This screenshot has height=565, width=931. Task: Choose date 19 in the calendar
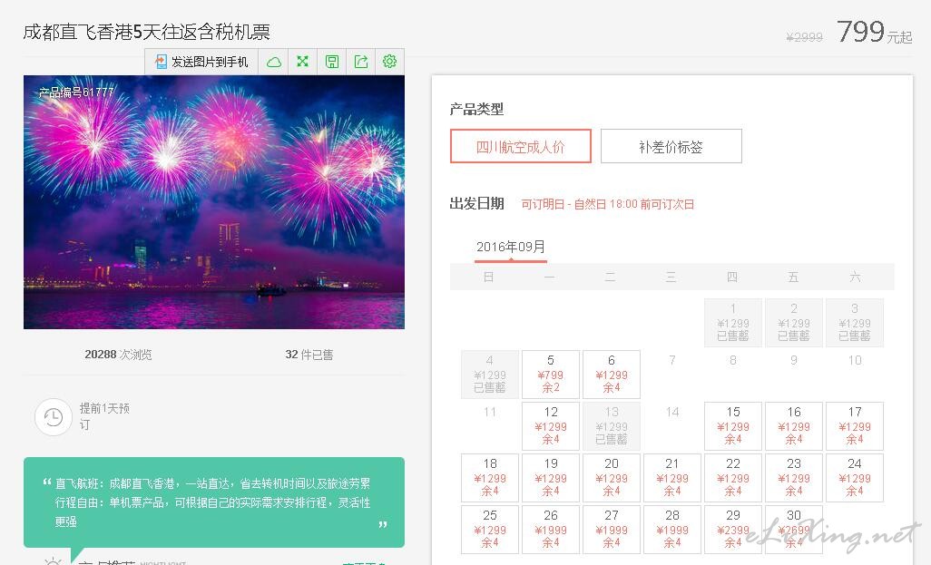(x=551, y=477)
